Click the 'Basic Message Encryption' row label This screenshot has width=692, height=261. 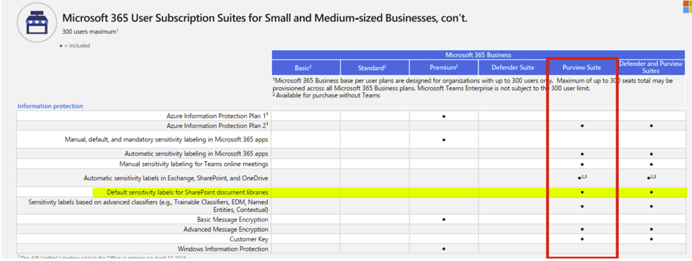tap(232, 219)
